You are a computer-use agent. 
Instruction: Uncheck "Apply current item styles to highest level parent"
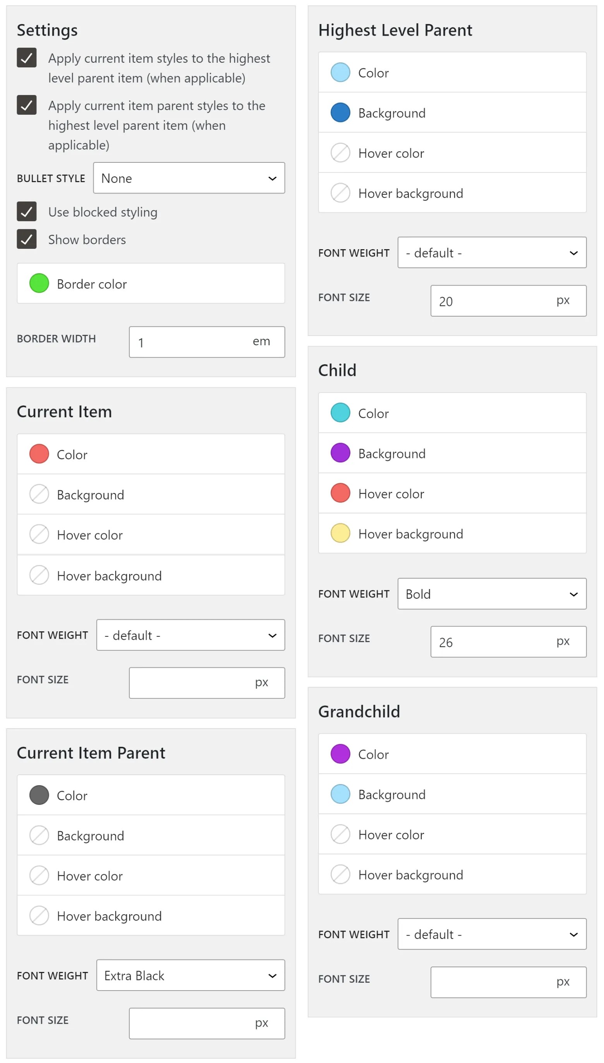coord(27,58)
